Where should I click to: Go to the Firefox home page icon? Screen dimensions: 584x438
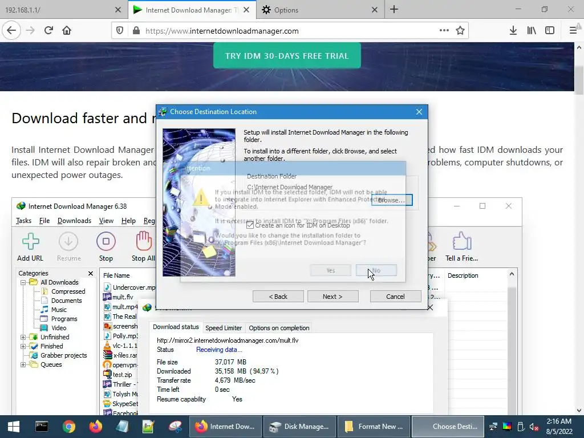[x=67, y=31]
